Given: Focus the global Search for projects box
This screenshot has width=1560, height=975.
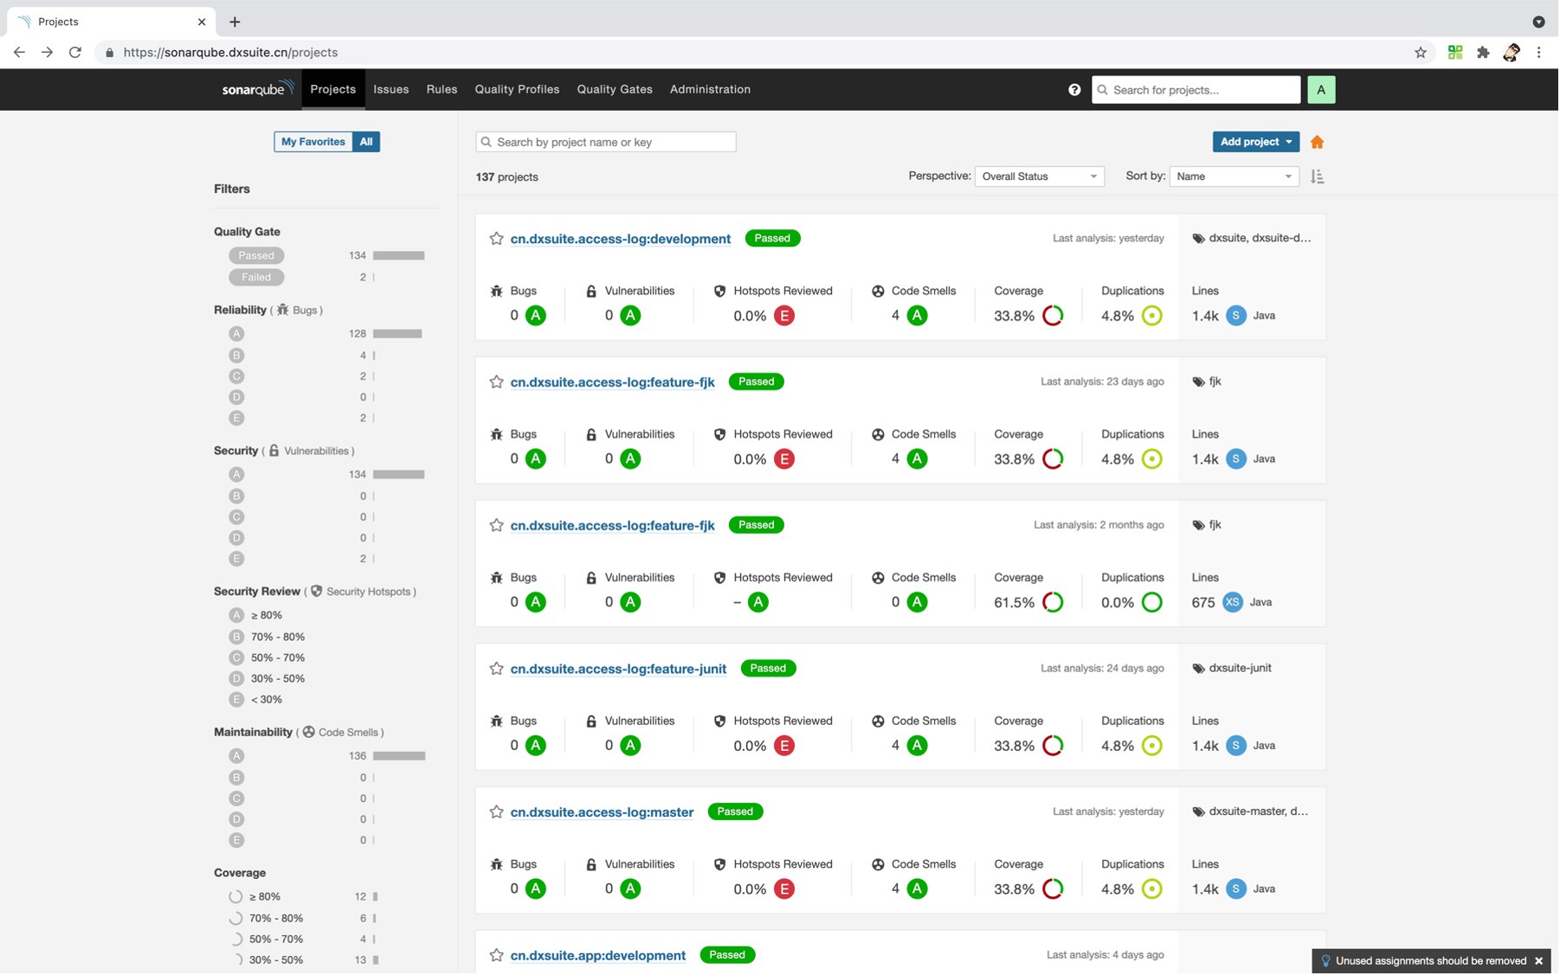Looking at the screenshot, I should (1196, 90).
